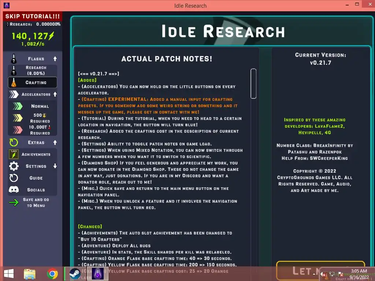Screen dimensions: 375x281
Task: Click the orange Crafting flask icon
Action: (x=14, y=82)
